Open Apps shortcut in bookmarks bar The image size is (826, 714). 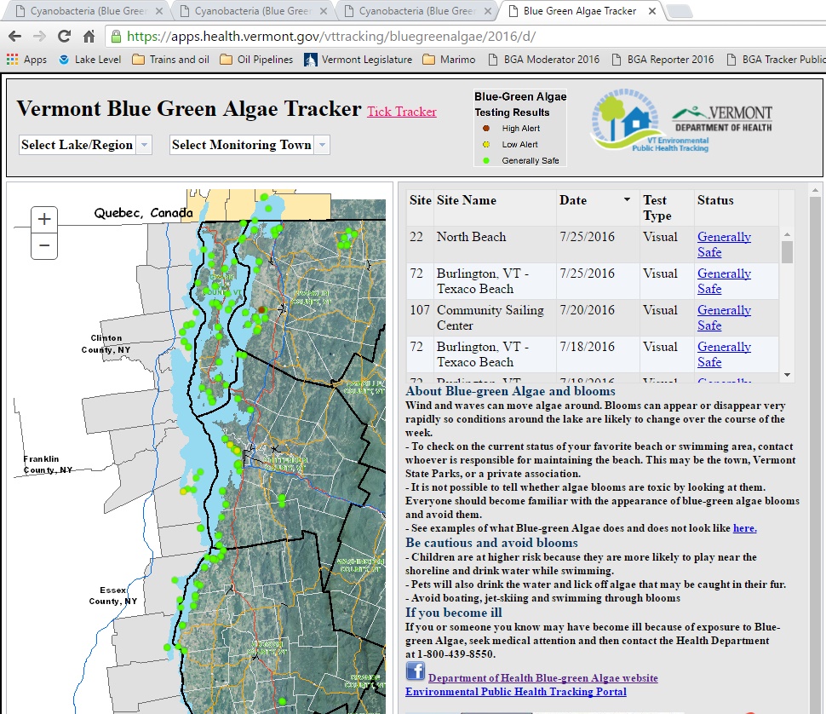coord(26,60)
